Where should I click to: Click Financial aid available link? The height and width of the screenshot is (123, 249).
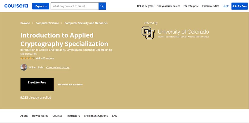70,85
